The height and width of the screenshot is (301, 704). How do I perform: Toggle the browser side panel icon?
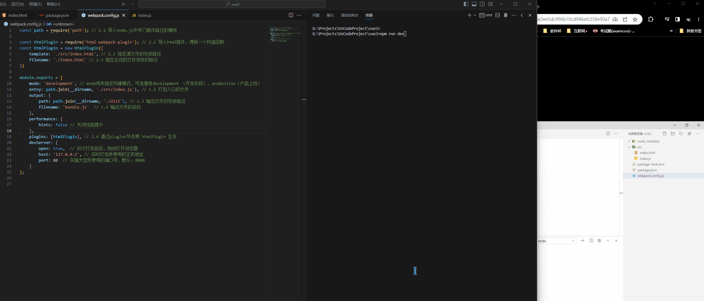pos(678,19)
